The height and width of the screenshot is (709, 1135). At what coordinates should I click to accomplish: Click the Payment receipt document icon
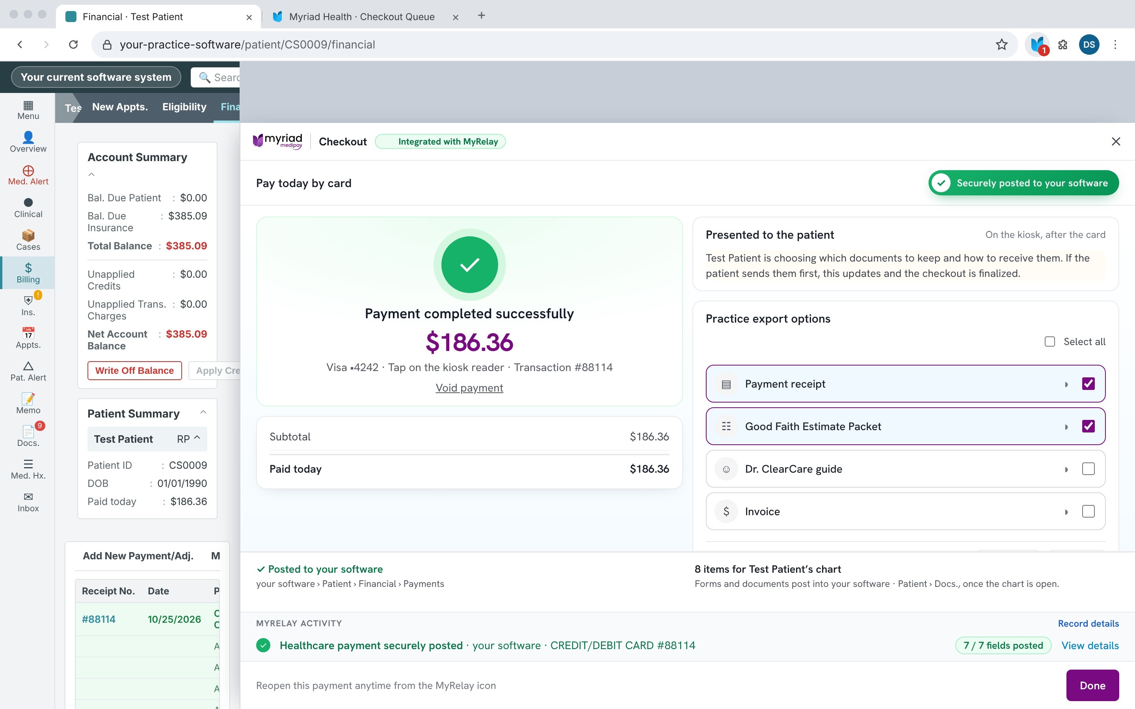[726, 384]
